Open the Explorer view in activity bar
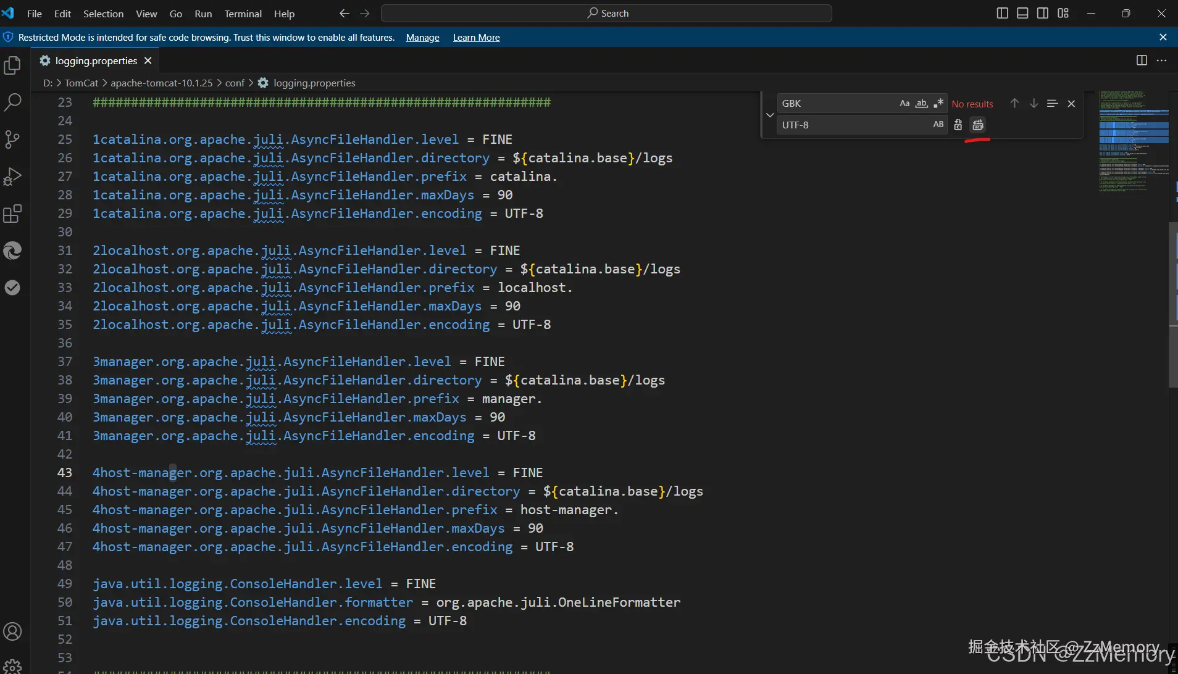 pos(12,65)
